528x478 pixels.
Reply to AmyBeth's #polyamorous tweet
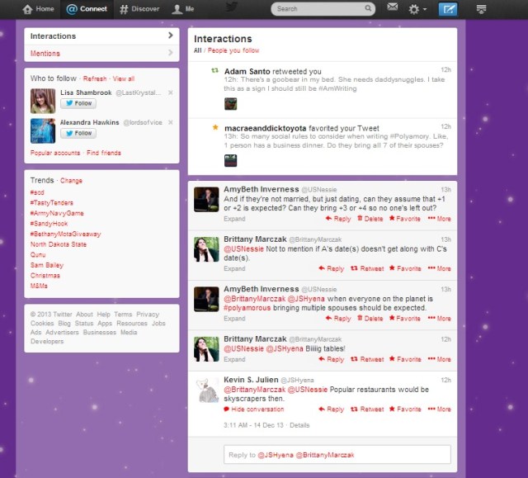click(x=338, y=319)
